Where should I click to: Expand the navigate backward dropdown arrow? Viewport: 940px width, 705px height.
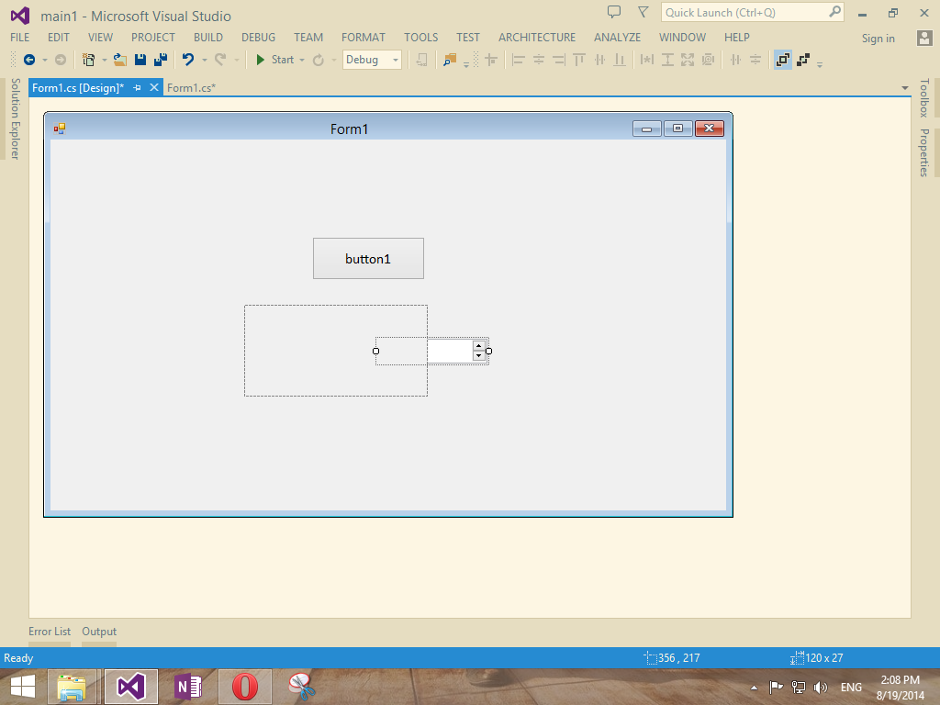(x=44, y=60)
